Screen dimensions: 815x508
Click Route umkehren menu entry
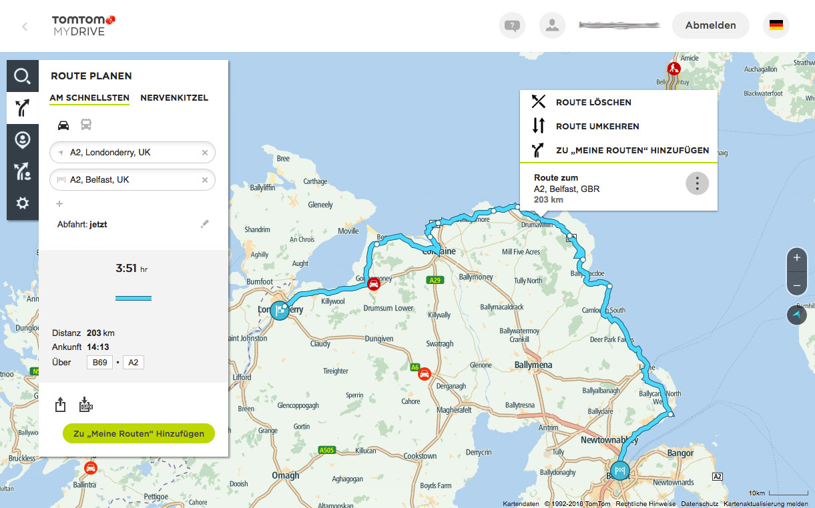coord(597,126)
